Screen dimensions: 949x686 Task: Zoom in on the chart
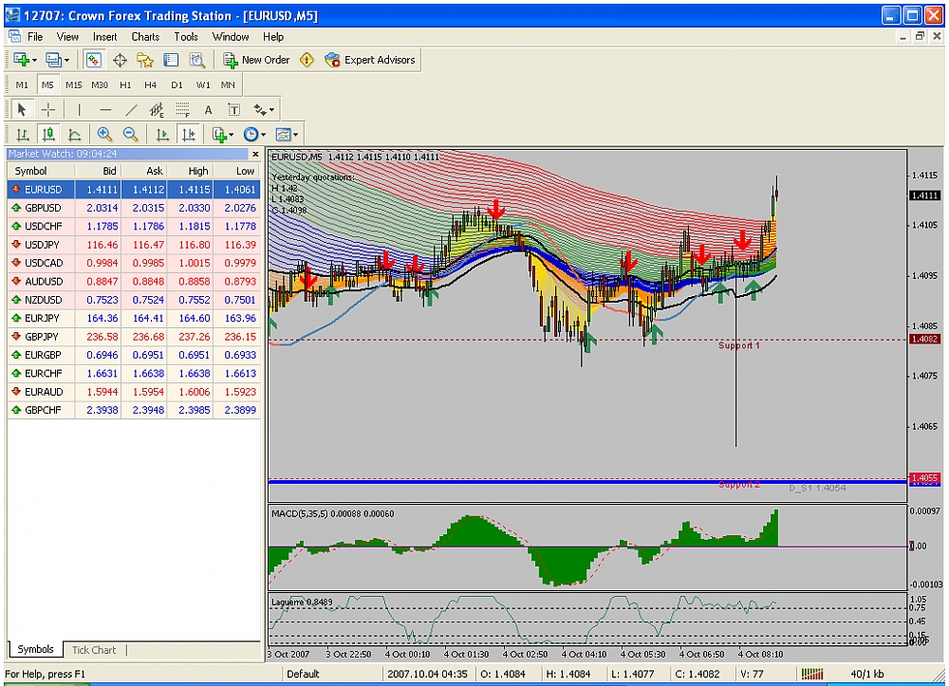coord(104,135)
